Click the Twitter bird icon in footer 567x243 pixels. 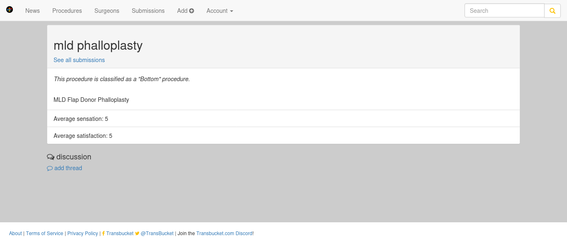[x=137, y=233]
